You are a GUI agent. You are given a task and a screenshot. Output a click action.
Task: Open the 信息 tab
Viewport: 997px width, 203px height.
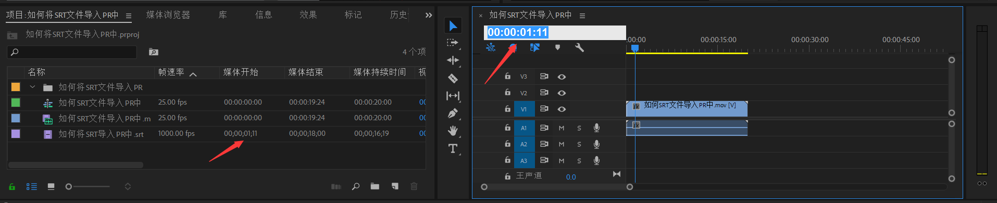coord(264,15)
